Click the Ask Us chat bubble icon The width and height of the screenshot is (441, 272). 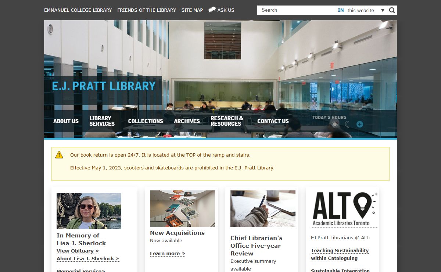[212, 10]
